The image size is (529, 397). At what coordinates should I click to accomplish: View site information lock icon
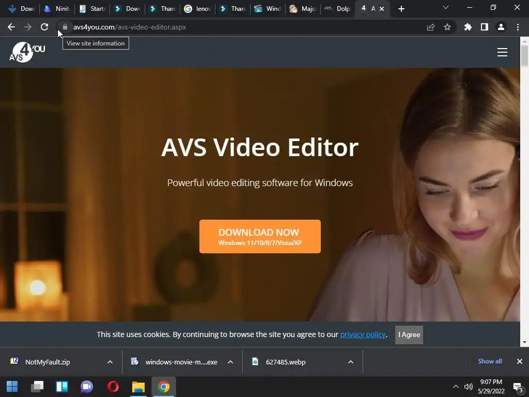point(65,27)
